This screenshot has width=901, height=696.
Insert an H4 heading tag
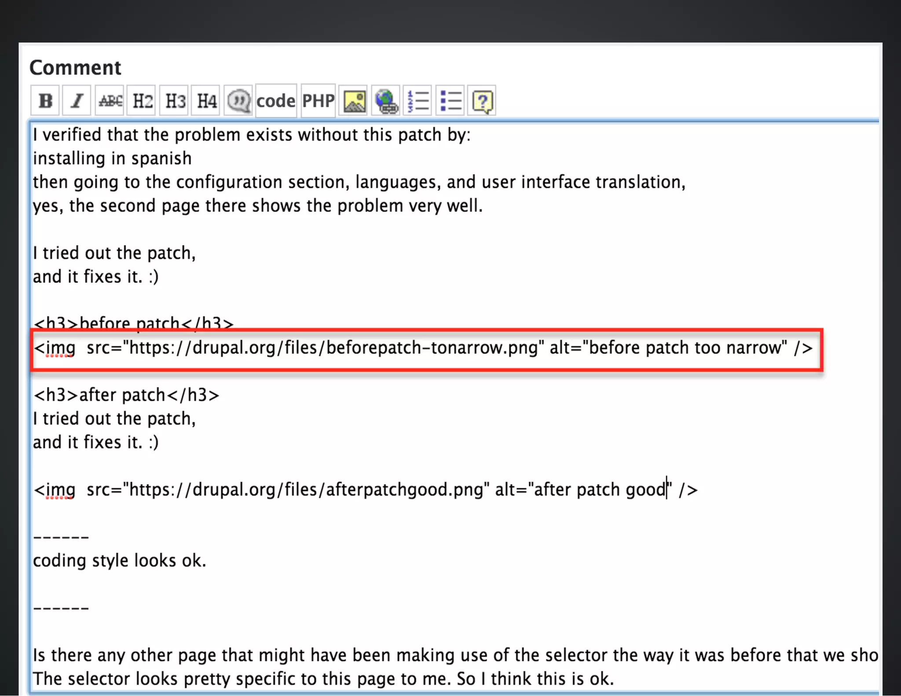click(x=206, y=101)
